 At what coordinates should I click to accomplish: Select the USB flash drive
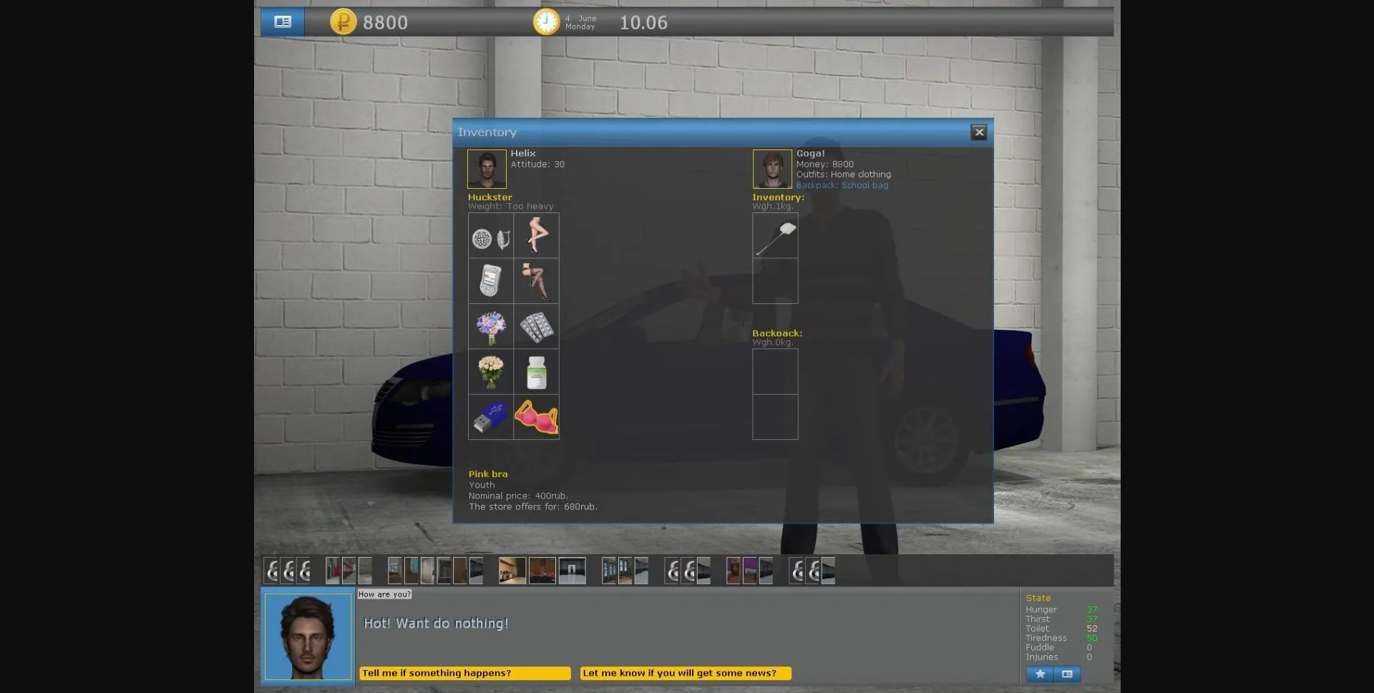click(x=490, y=418)
